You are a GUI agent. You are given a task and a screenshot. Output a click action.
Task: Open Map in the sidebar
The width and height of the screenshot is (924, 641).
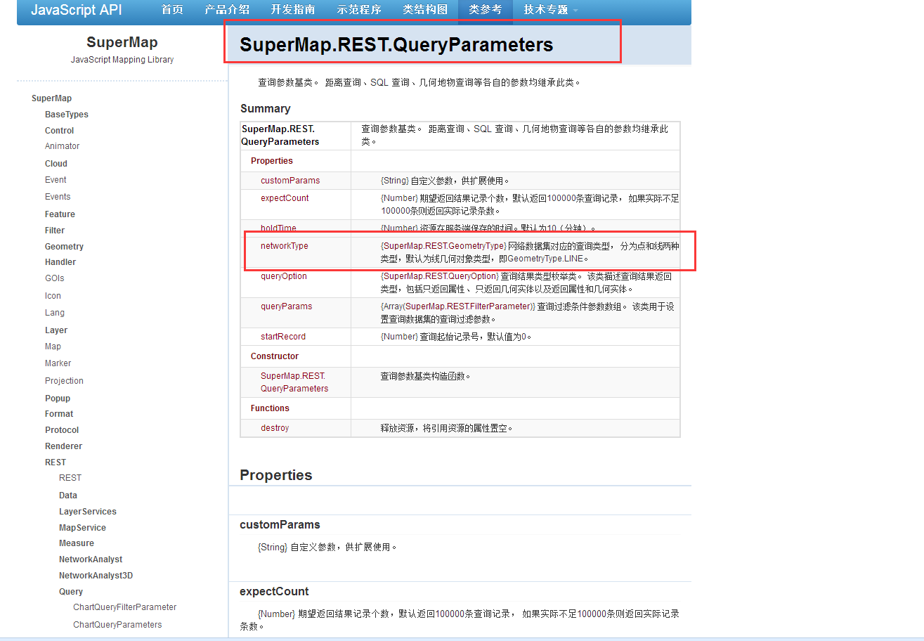coord(53,347)
